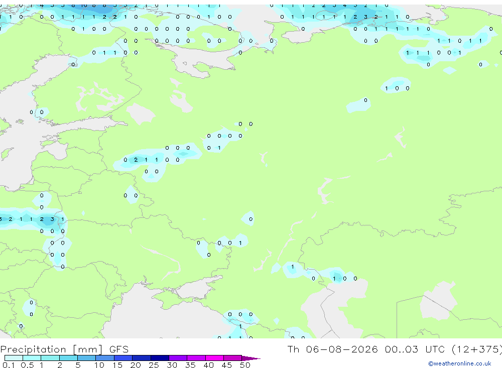This screenshot has height=368, width=502.
Task: Select the 2–5 mm legend color swatch
Action: click(68, 358)
